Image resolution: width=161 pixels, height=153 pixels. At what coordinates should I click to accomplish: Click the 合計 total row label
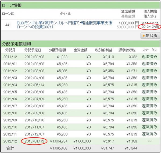[x=10, y=148]
